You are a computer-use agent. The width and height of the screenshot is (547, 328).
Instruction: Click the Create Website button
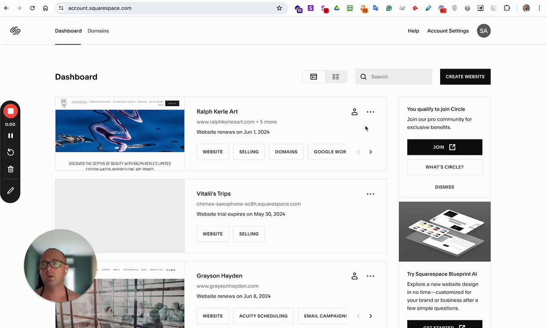[x=465, y=77]
